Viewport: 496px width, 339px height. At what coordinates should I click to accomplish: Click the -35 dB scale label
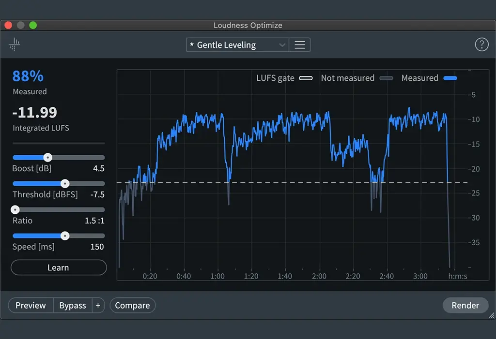coord(474,242)
